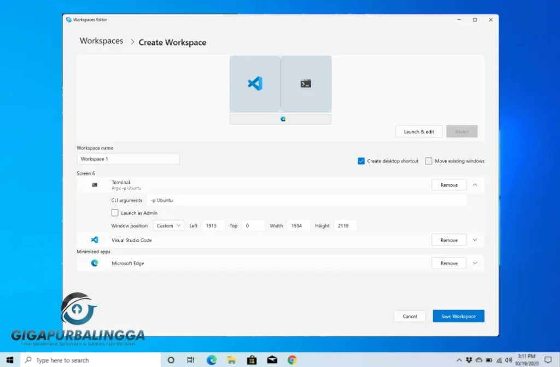Check the Launch as Admin box for Terminal
The height and width of the screenshot is (367, 560).
[114, 213]
